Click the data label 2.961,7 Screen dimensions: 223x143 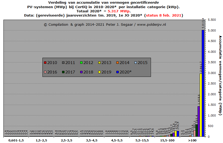pos(201,67)
